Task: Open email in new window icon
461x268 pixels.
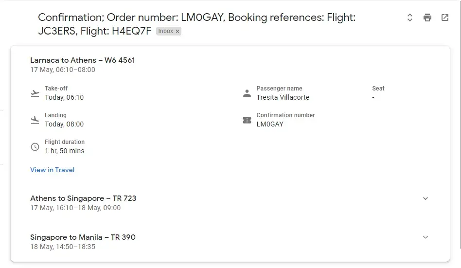Action: pyautogui.click(x=445, y=18)
